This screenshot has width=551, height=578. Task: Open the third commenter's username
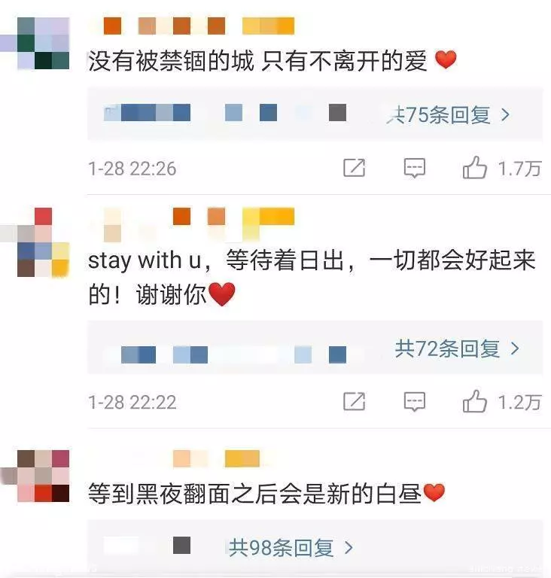[x=216, y=458]
